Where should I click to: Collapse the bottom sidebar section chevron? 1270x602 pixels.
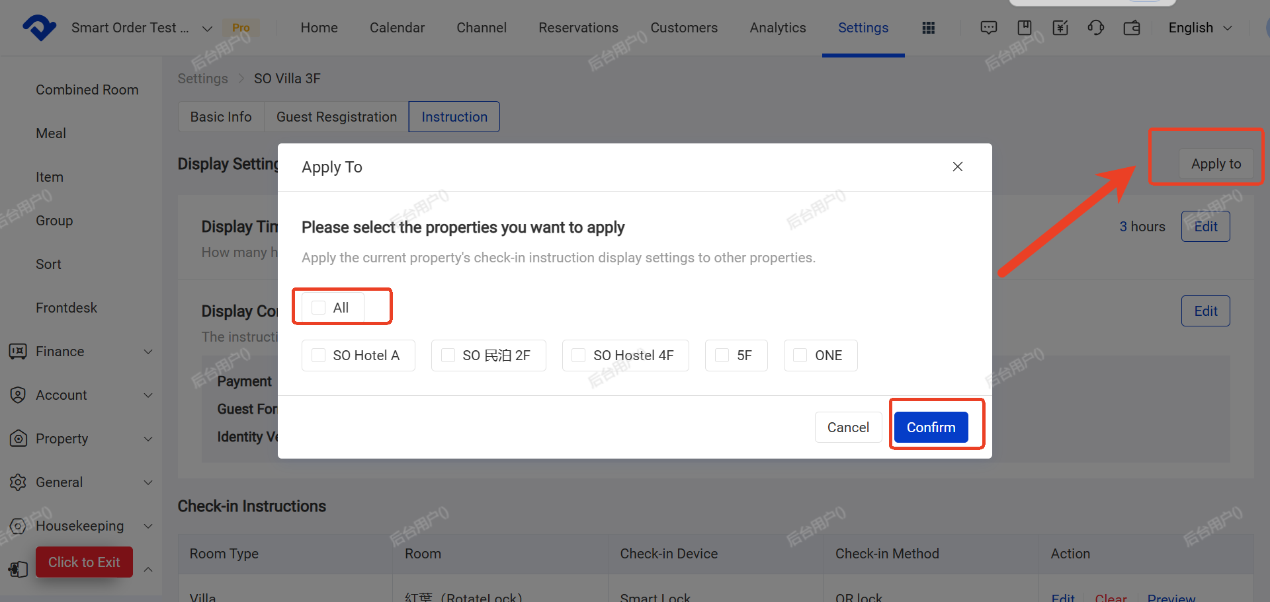148,570
